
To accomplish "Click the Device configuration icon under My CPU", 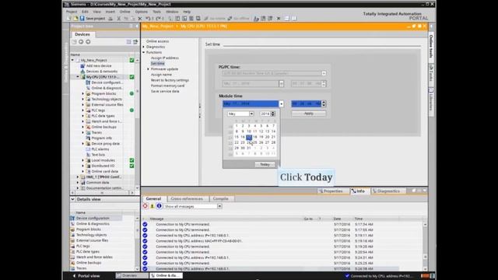I will [x=88, y=82].
